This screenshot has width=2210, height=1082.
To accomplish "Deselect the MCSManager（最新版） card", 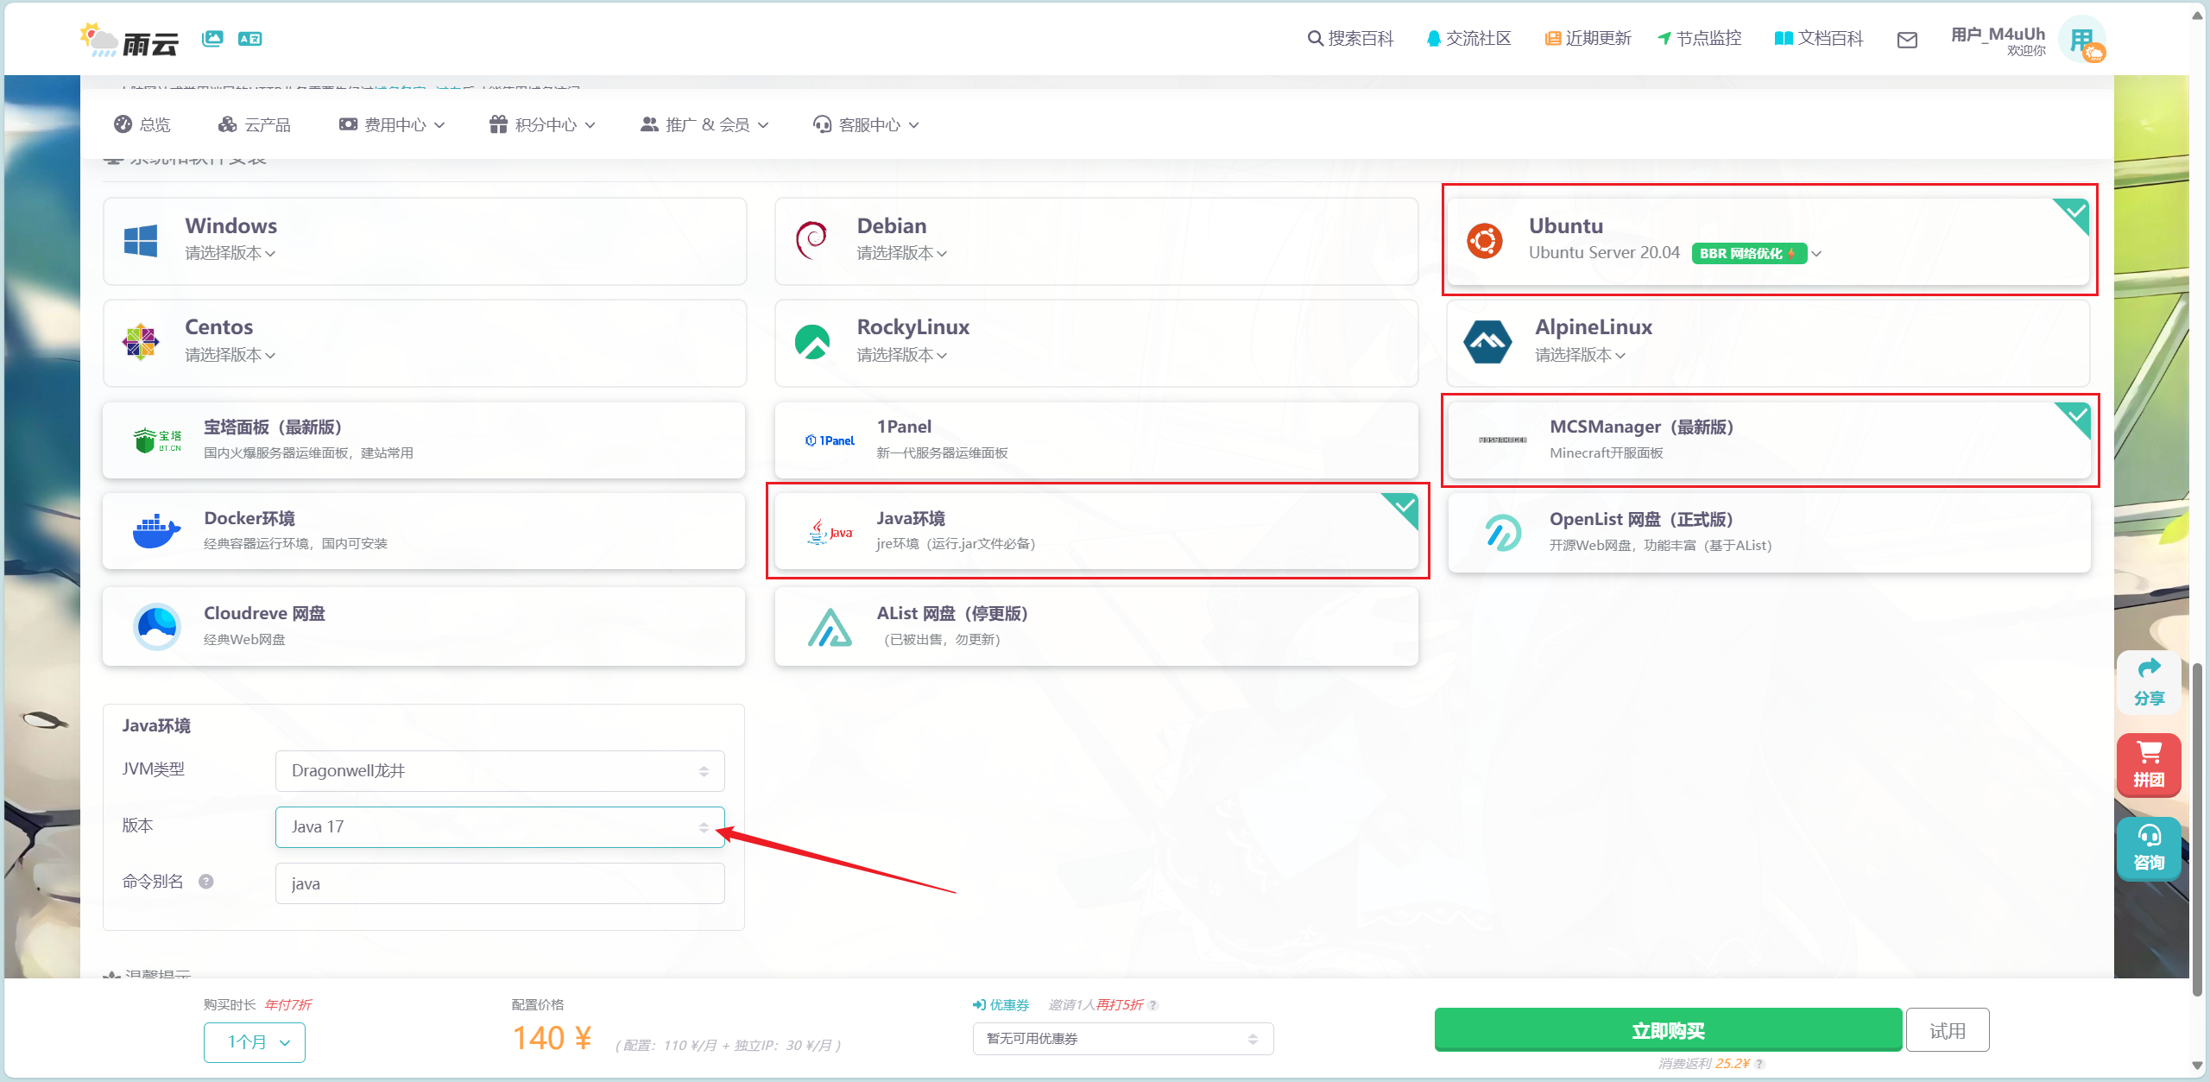I will pos(1769,440).
